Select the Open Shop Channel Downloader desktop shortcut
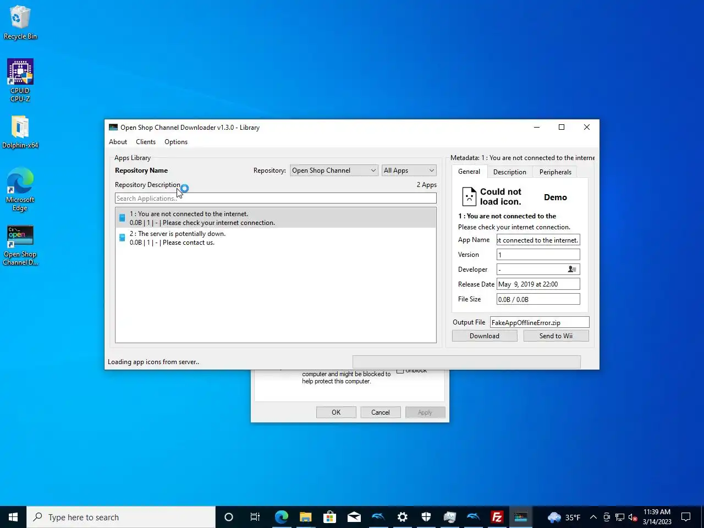Image resolution: width=704 pixels, height=528 pixels. pyautogui.click(x=20, y=245)
